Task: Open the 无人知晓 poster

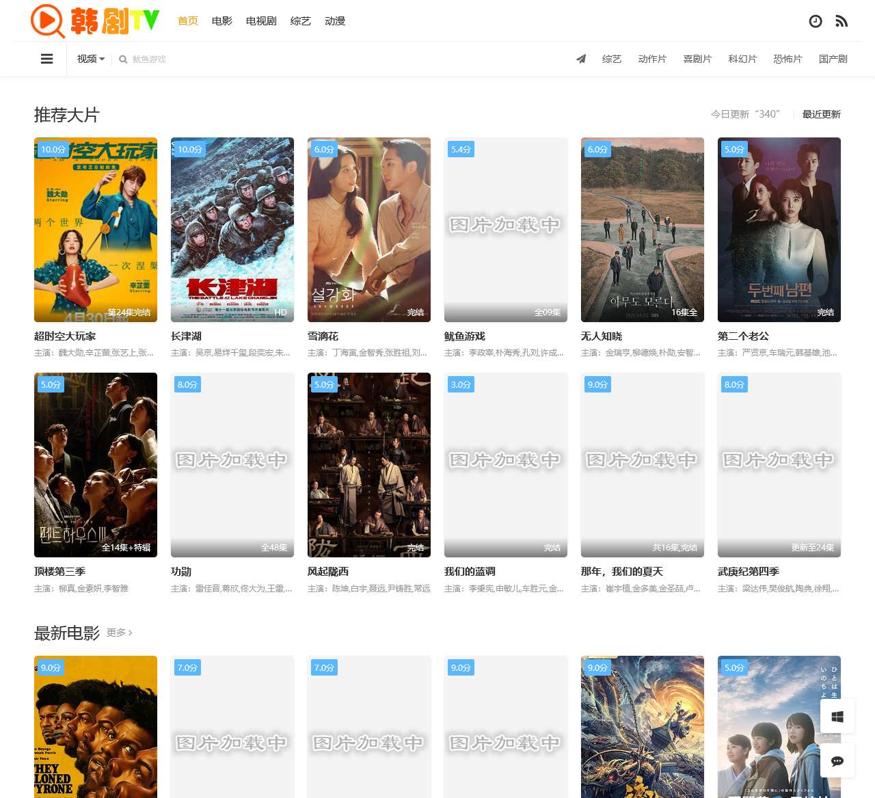Action: click(x=643, y=230)
